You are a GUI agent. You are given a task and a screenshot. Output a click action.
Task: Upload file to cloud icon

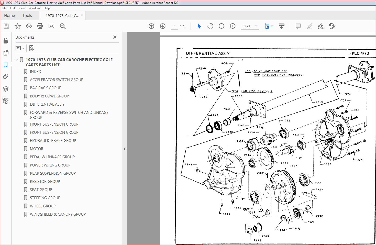tap(29, 26)
